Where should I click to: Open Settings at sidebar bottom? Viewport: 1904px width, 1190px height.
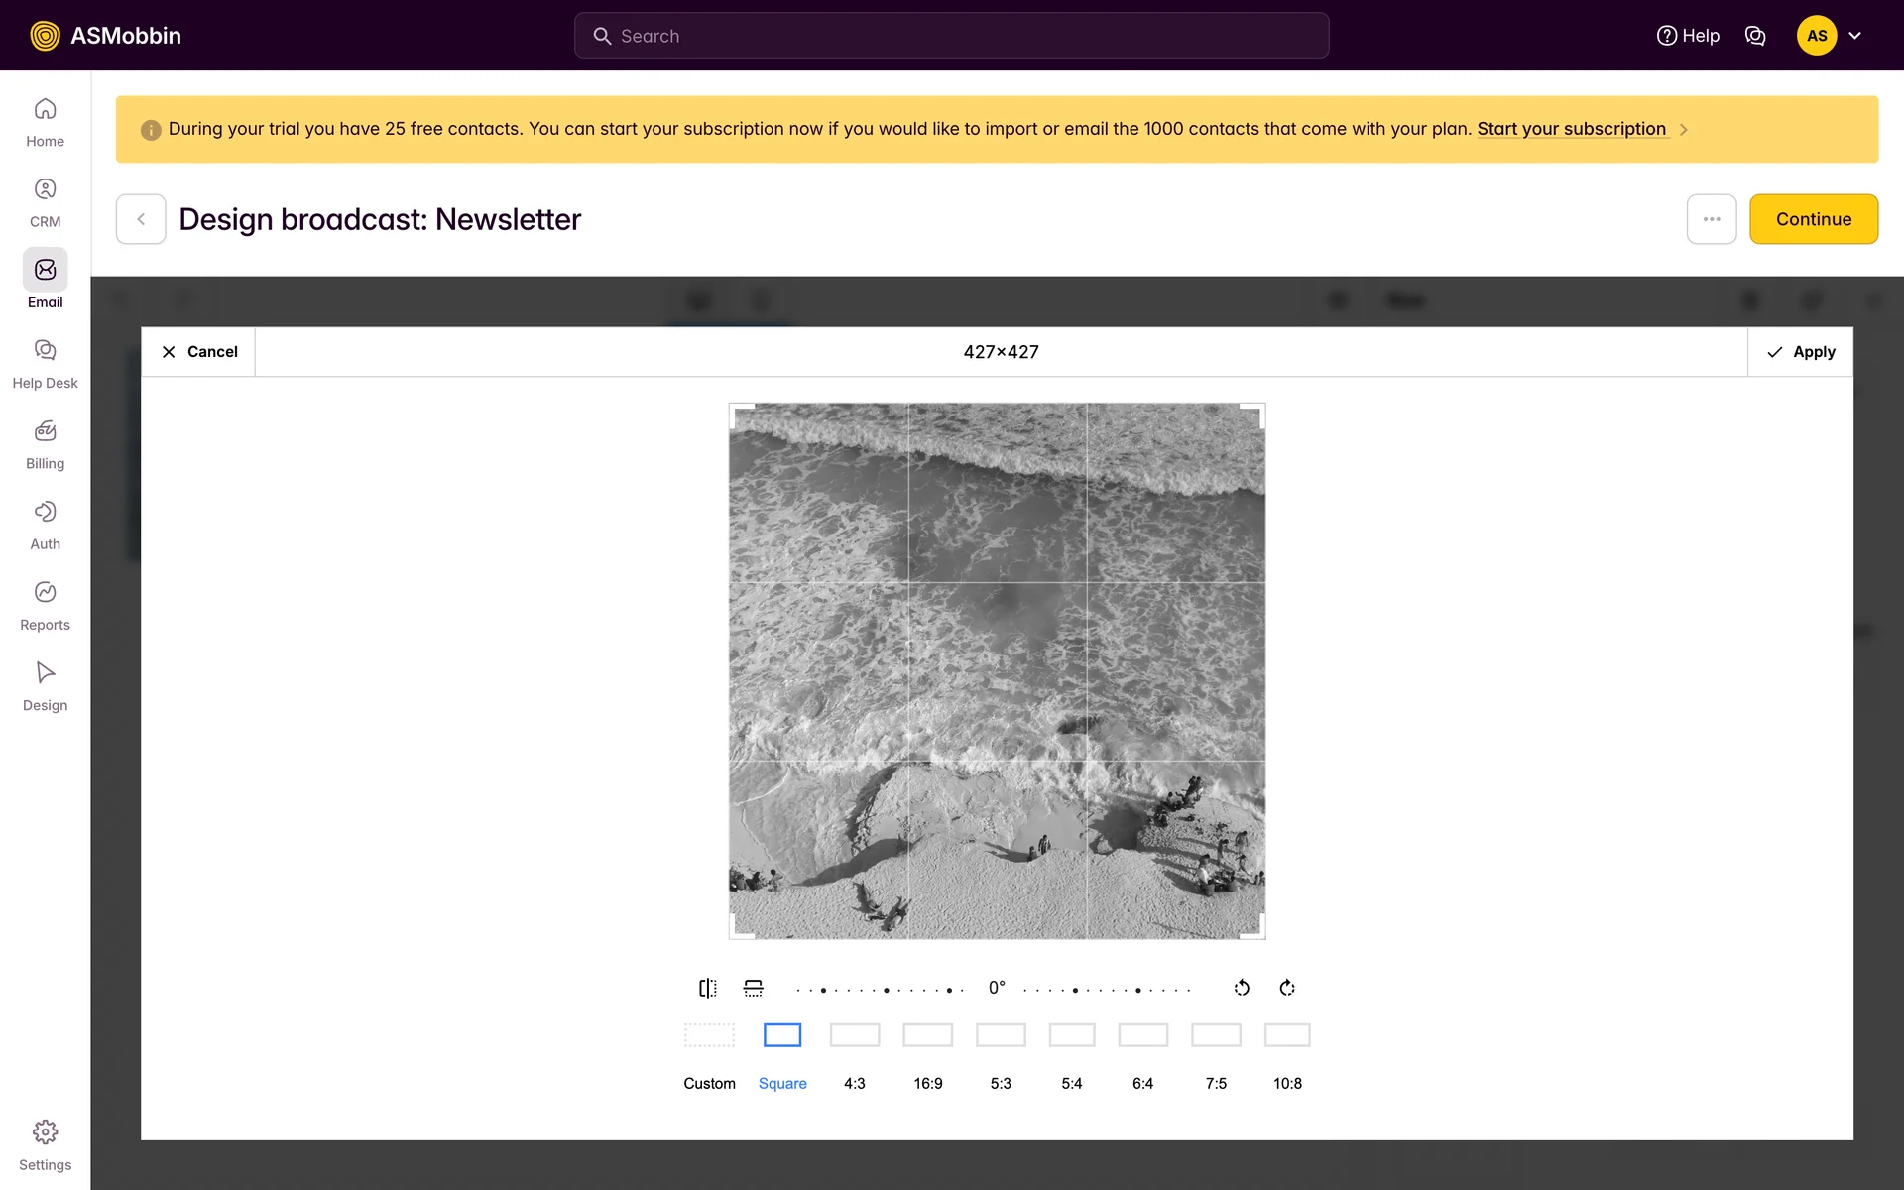45,1145
